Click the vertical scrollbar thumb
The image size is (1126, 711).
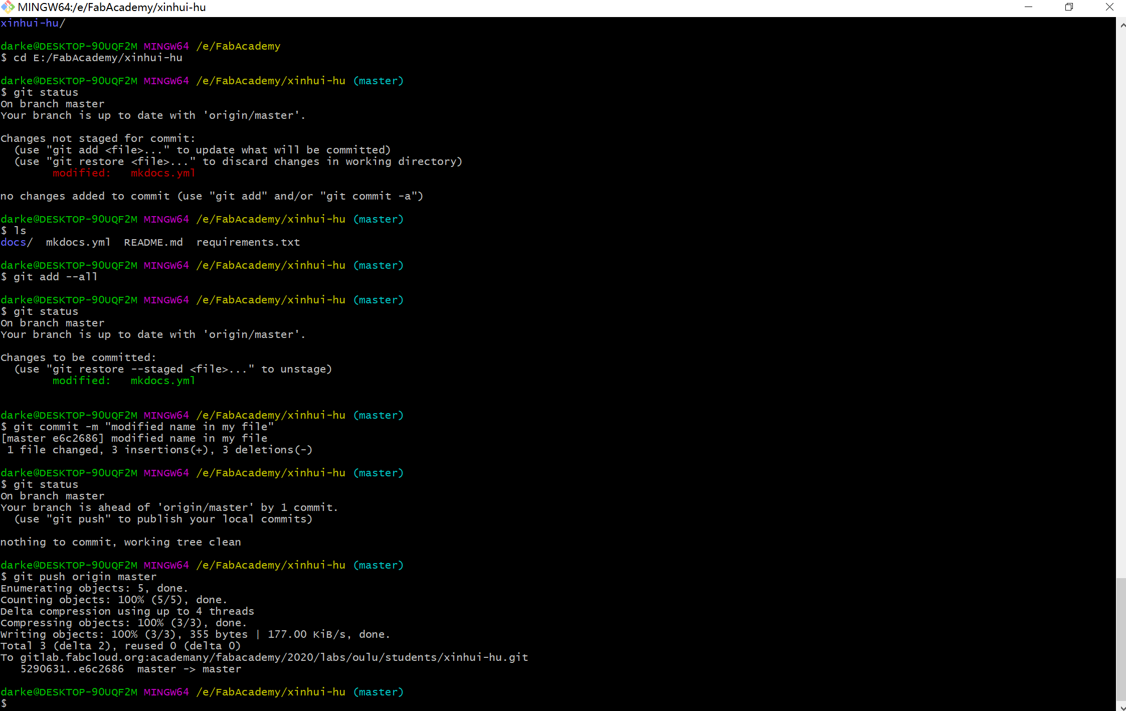click(1121, 639)
